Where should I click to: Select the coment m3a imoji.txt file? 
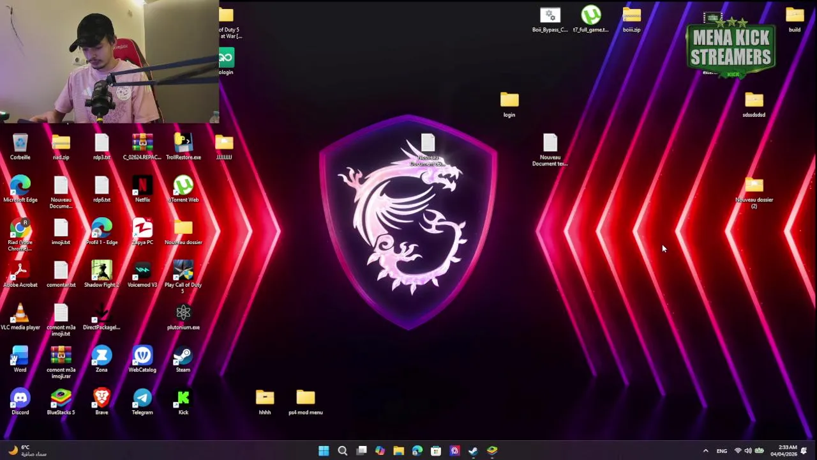point(61,320)
